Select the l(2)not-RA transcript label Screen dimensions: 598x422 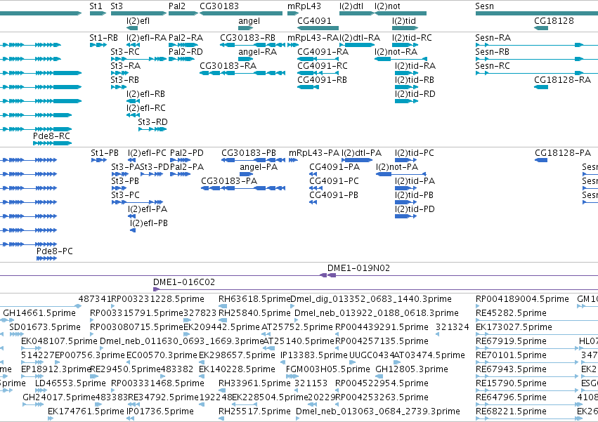pos(396,52)
